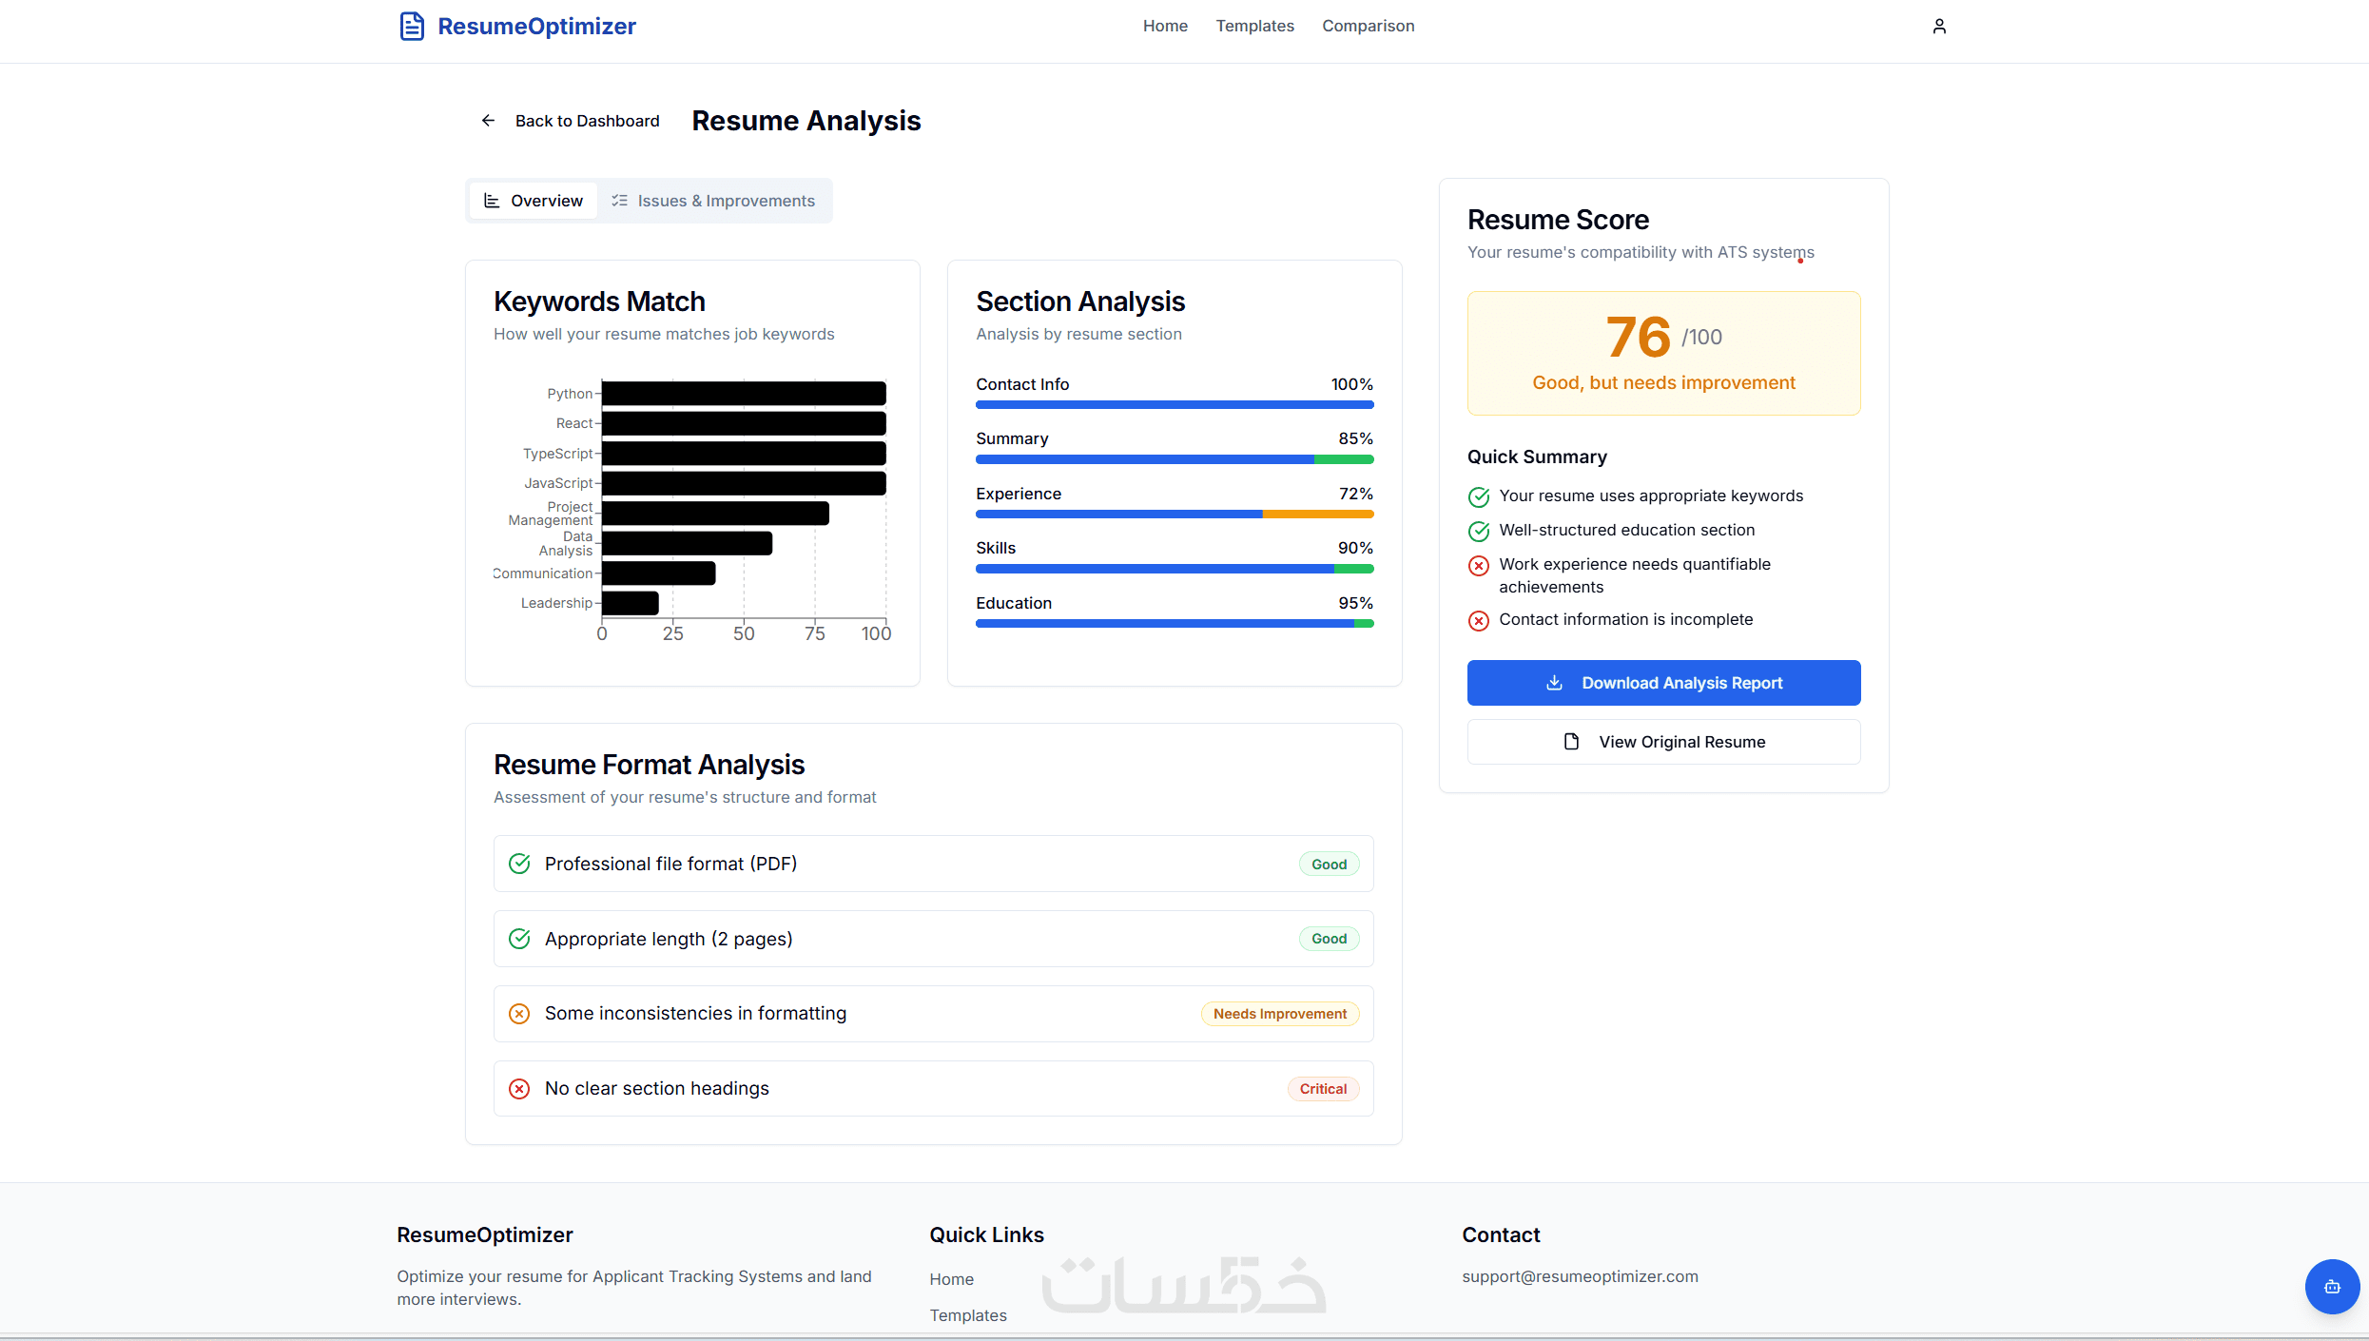Click red X icon beside Contact information incomplete
Viewport: 2369px width, 1341px height.
pos(1479,621)
